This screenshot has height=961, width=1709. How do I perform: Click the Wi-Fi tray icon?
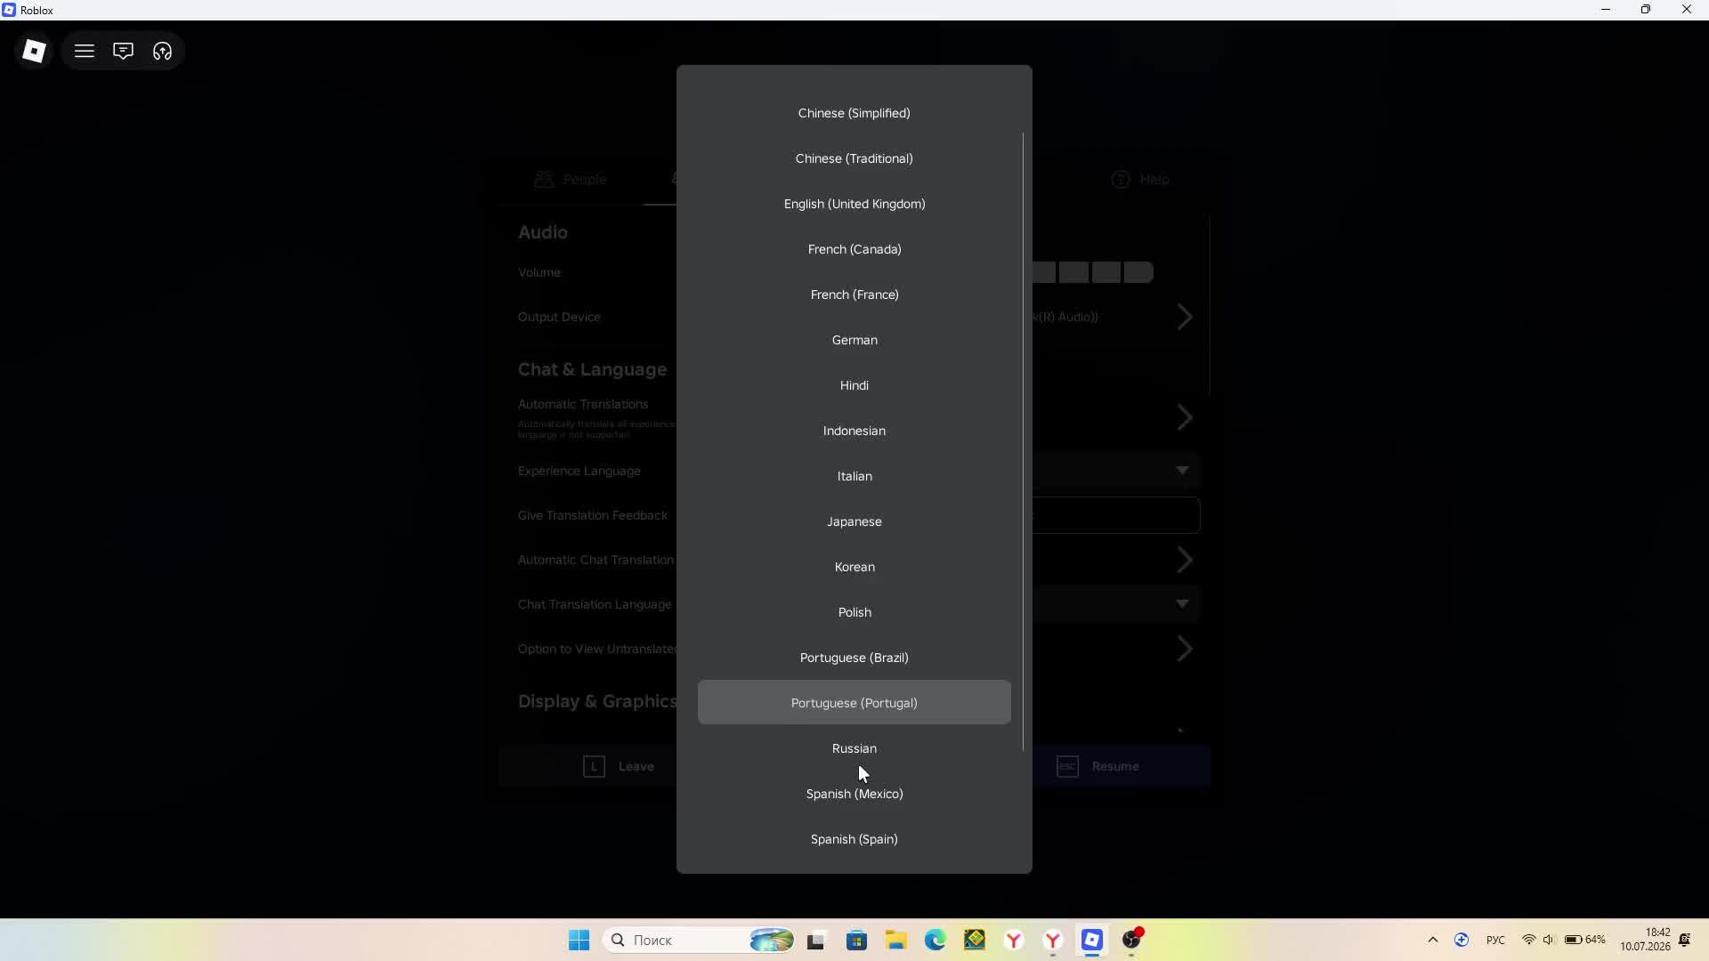(x=1528, y=940)
